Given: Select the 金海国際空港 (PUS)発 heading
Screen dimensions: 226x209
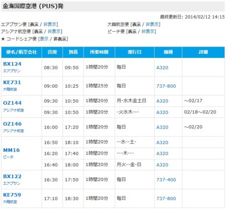Looking at the screenshot, I should tap(33, 6).
